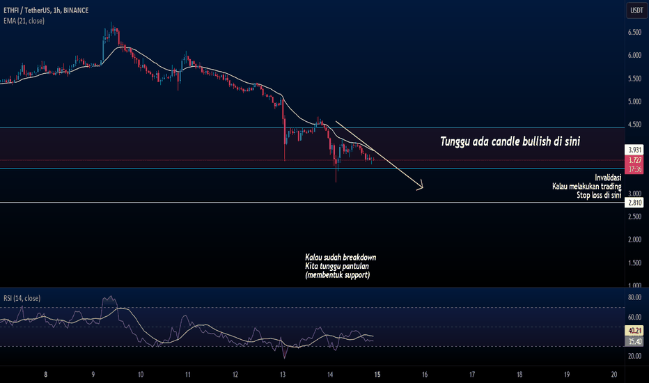Select the diagonal downtrend arrow head

420,186
